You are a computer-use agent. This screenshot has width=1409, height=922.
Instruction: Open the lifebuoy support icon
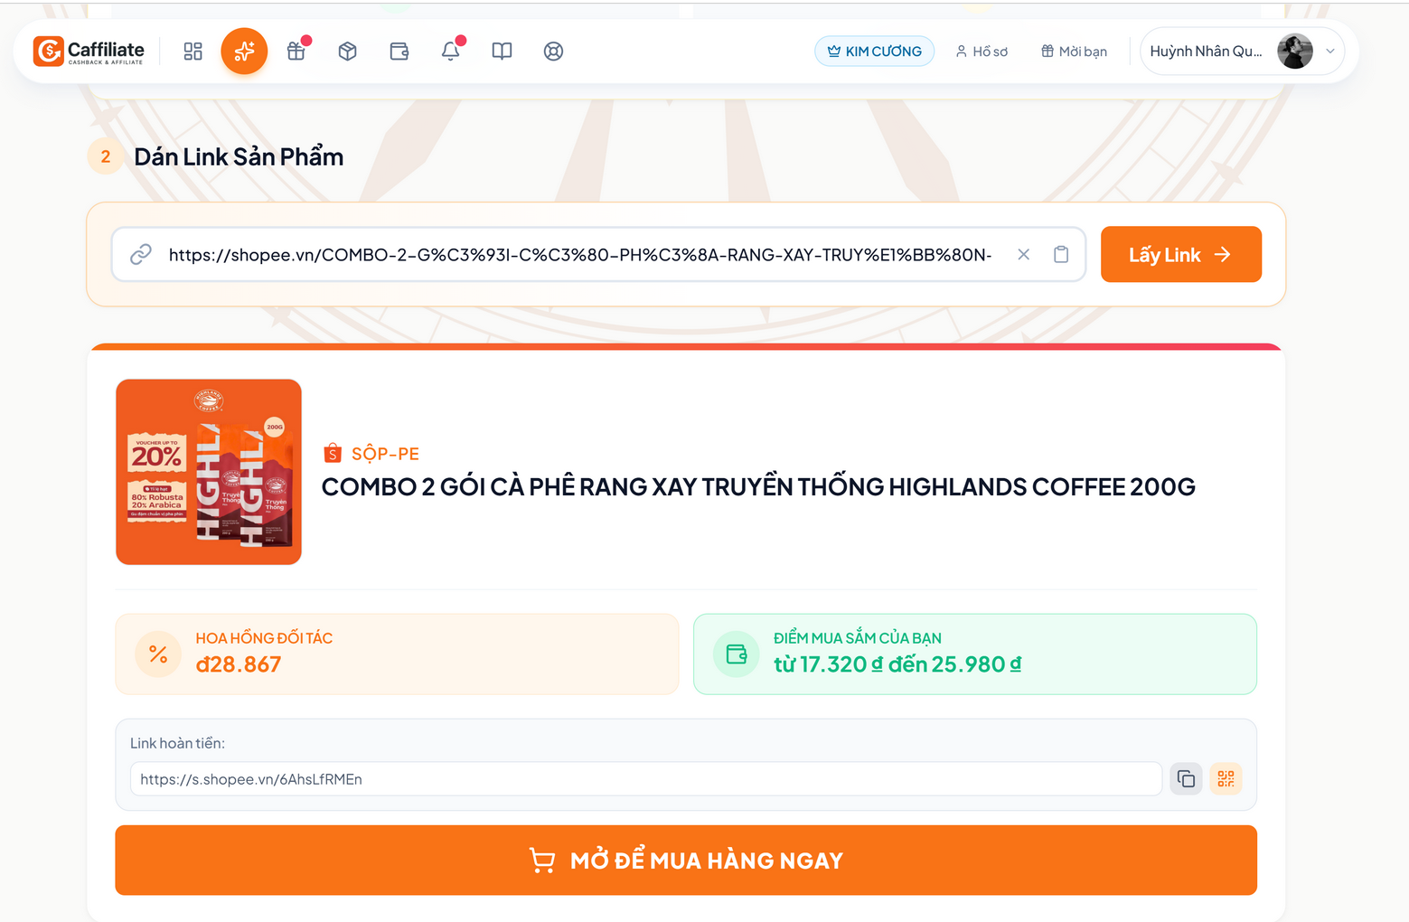tap(553, 52)
